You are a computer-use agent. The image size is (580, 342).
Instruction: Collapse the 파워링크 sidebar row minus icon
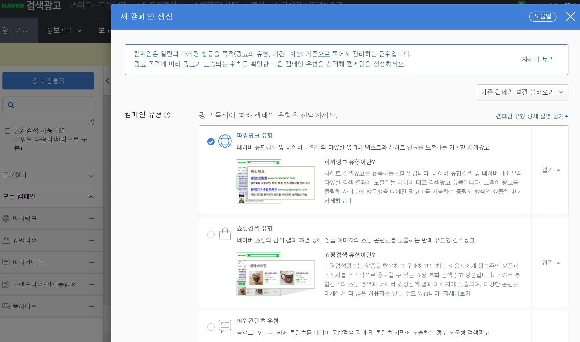pyautogui.click(x=92, y=219)
